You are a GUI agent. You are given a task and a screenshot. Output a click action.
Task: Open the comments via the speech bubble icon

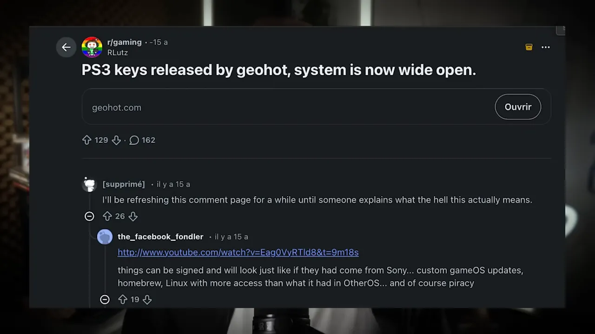point(134,140)
